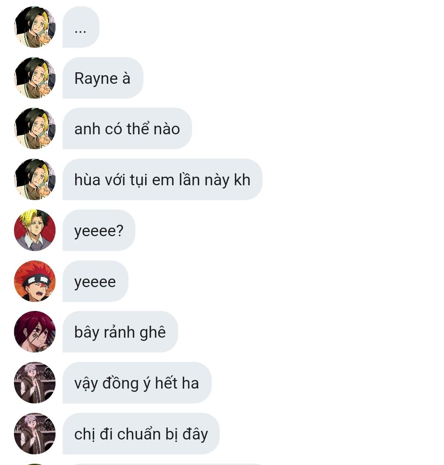Select the "..." message bubble
Viewport: 444px width, 465px height.
[81, 27]
